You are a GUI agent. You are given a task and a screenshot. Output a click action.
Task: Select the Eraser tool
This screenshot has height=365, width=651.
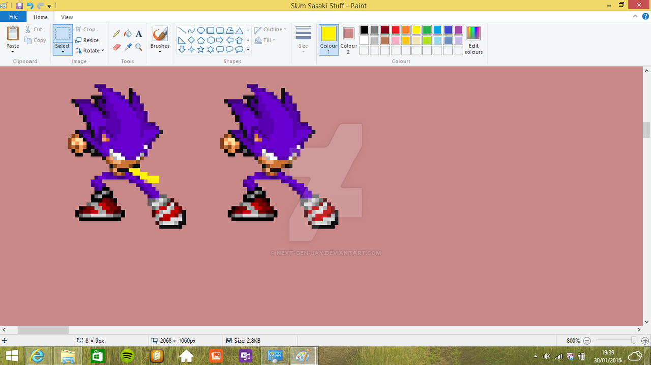pyautogui.click(x=116, y=47)
